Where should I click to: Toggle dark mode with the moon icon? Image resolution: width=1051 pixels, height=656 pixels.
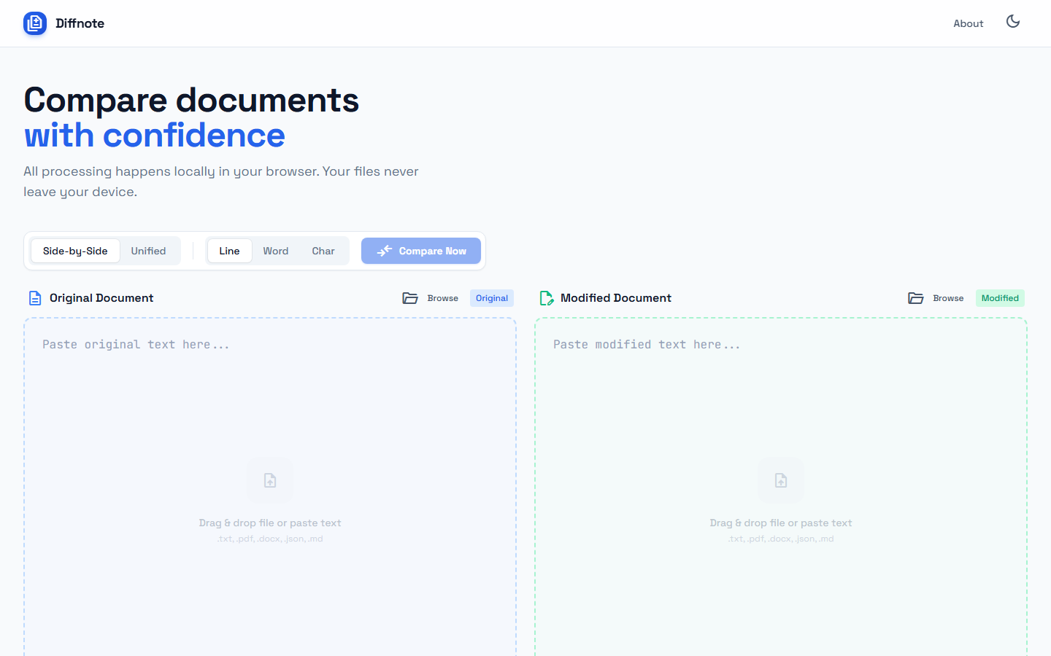[x=1013, y=22]
